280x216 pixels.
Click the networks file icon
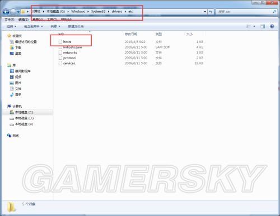point(60,52)
